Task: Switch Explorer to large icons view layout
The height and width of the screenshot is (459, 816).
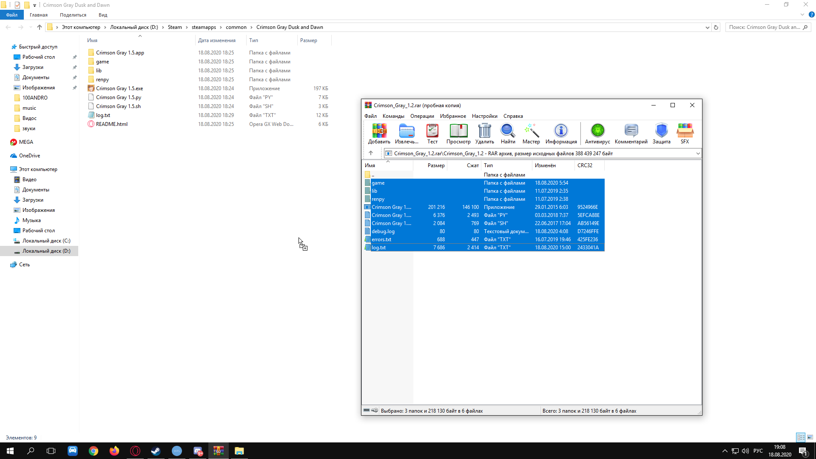Action: [810, 437]
